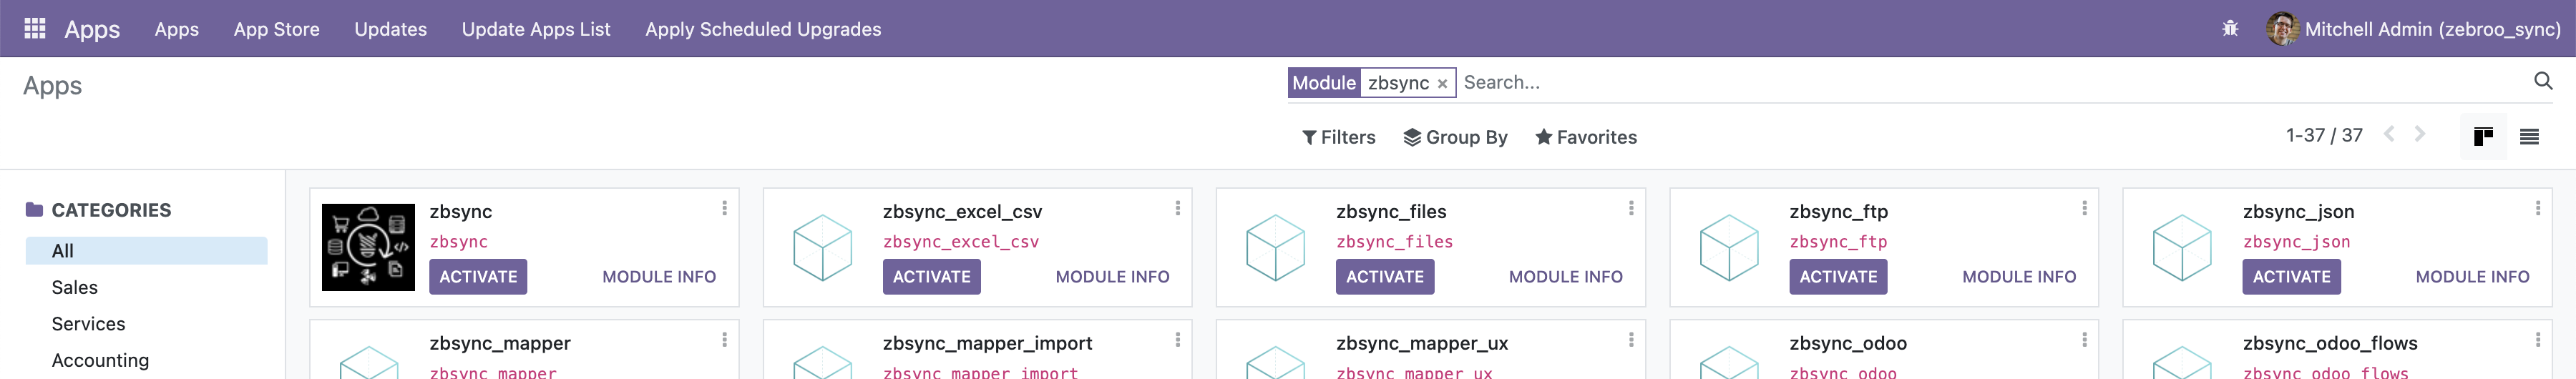Open the zbsync_odoo card kebab menu
This screenshot has height=379, width=2576.
(x=2084, y=340)
